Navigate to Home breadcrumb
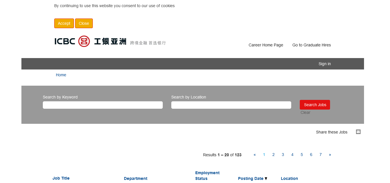 (x=61, y=75)
